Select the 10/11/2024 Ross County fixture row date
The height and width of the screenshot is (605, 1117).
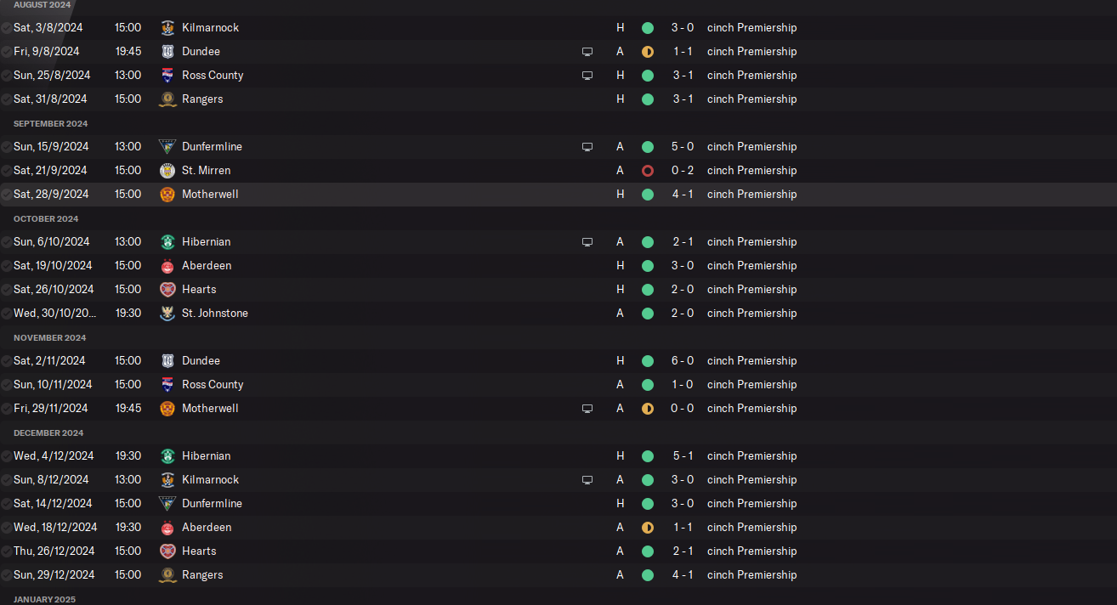point(50,385)
